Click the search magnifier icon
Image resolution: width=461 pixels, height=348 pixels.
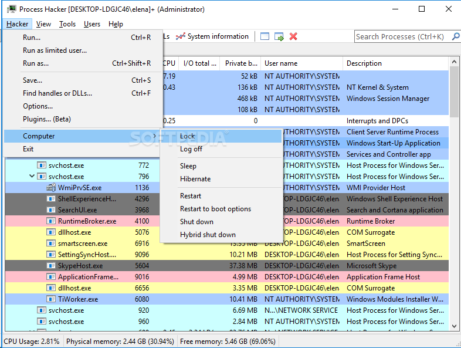click(456, 36)
